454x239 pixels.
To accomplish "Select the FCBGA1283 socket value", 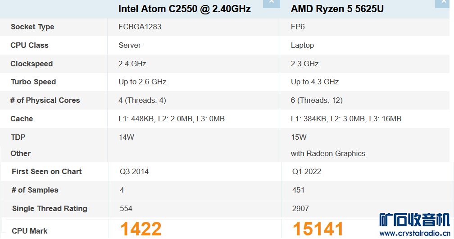I will pos(140,27).
